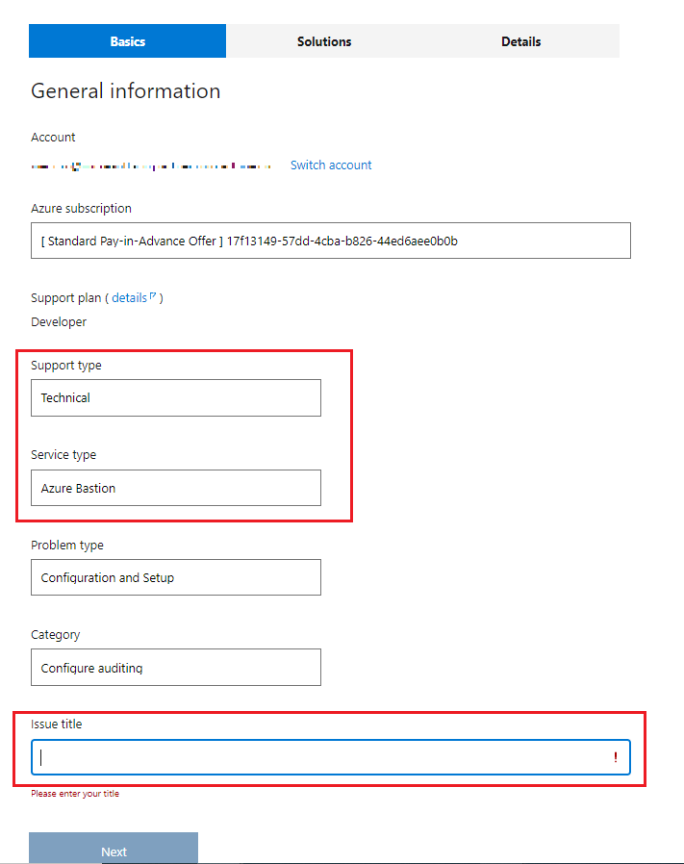The height and width of the screenshot is (864, 684).
Task: Open the Azure subscription dropdown
Action: point(330,241)
